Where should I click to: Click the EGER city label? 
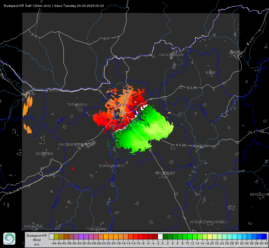pyautogui.click(x=210, y=73)
